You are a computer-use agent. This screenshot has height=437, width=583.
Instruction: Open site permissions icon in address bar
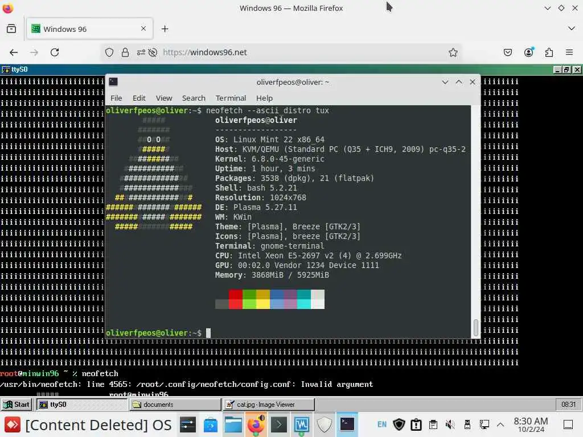click(141, 52)
